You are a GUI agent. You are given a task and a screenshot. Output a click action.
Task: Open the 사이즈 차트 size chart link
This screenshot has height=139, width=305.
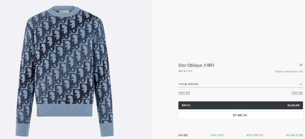[297, 93]
